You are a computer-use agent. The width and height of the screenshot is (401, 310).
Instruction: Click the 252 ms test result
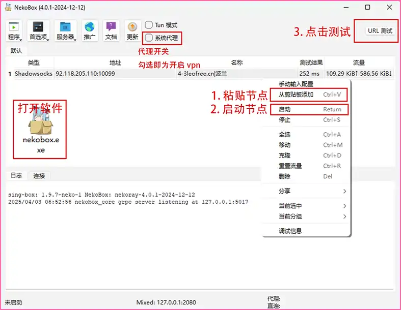point(309,74)
